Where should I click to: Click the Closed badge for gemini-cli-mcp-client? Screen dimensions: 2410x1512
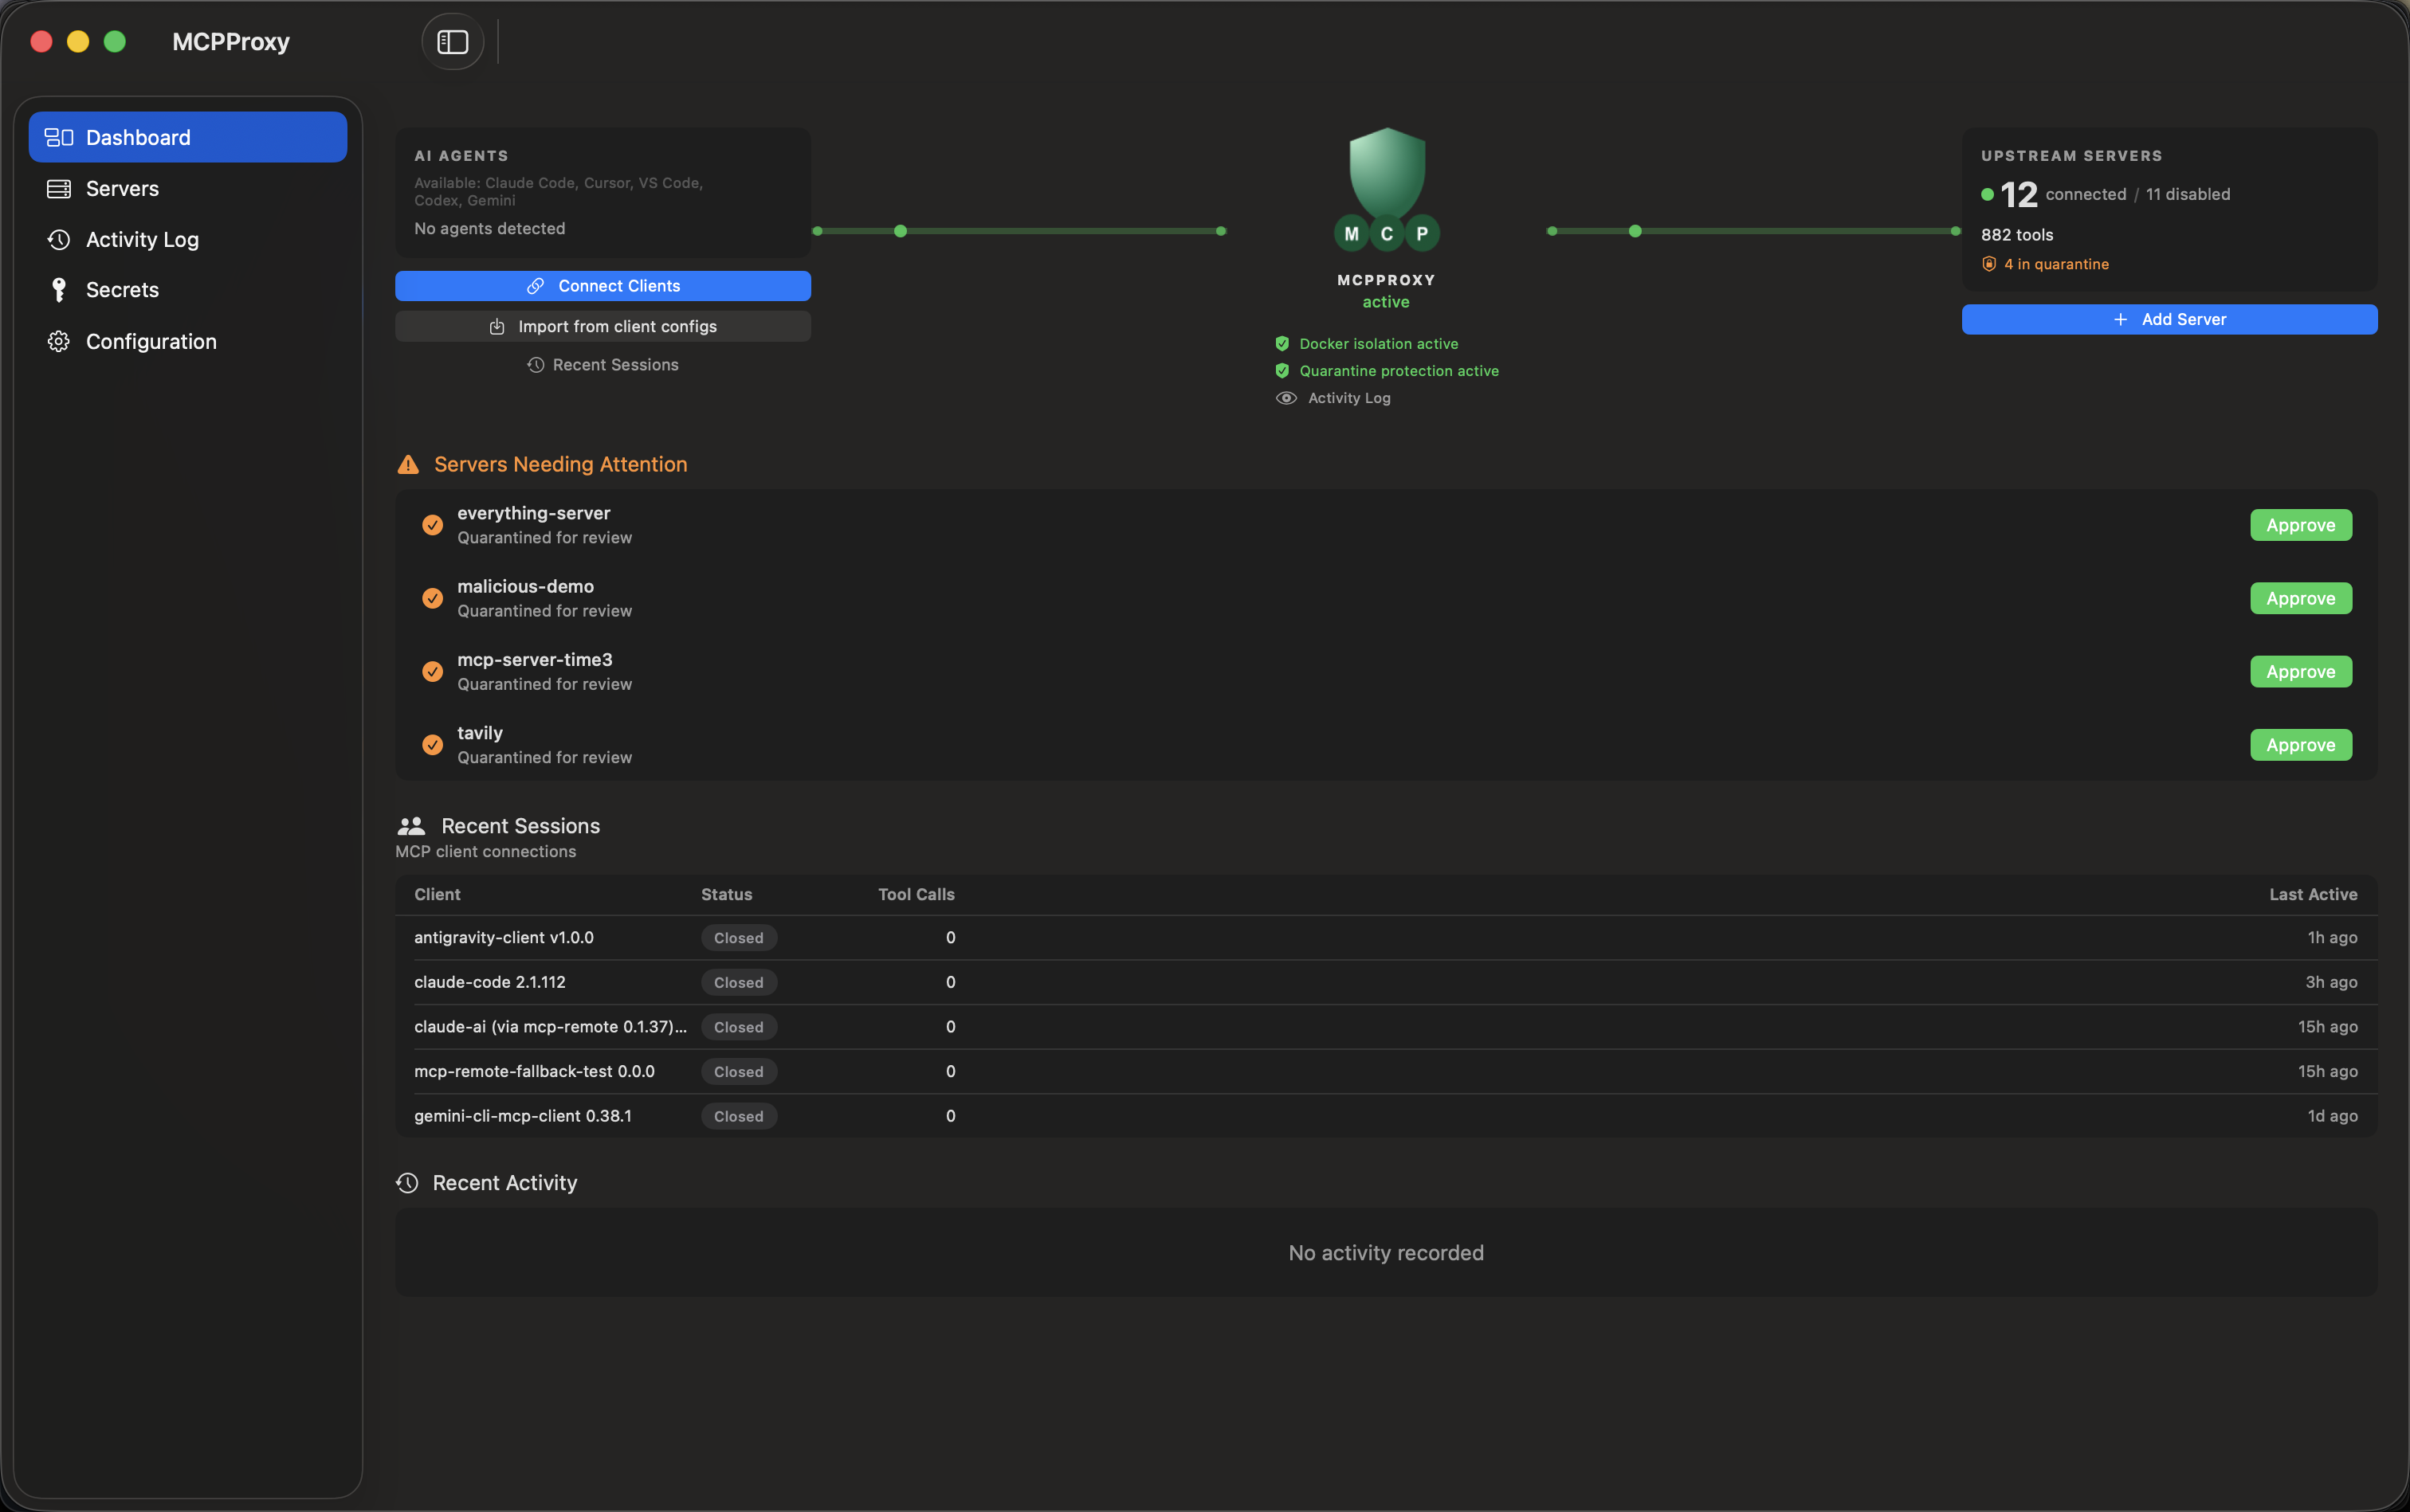(738, 1116)
